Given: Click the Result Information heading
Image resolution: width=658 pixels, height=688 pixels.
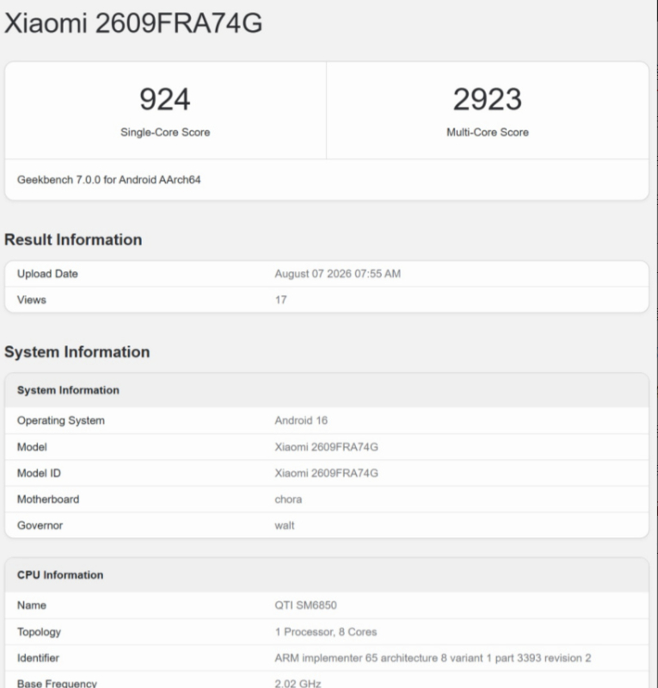Looking at the screenshot, I should coord(73,239).
